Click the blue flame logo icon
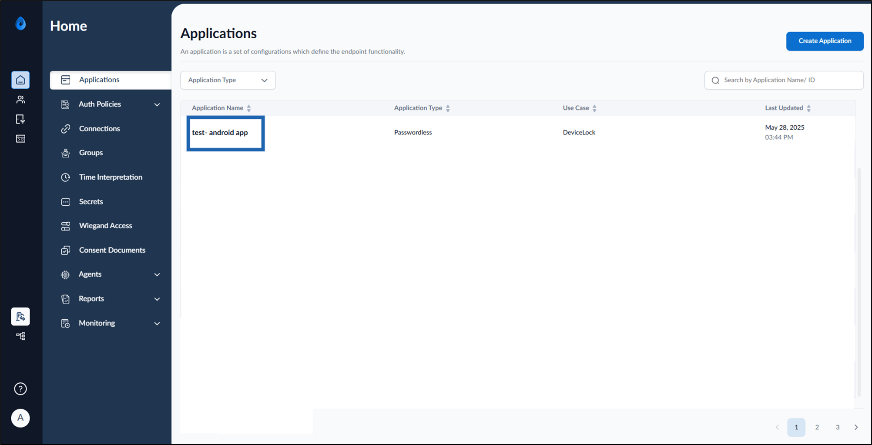The height and width of the screenshot is (445, 872). (20, 23)
